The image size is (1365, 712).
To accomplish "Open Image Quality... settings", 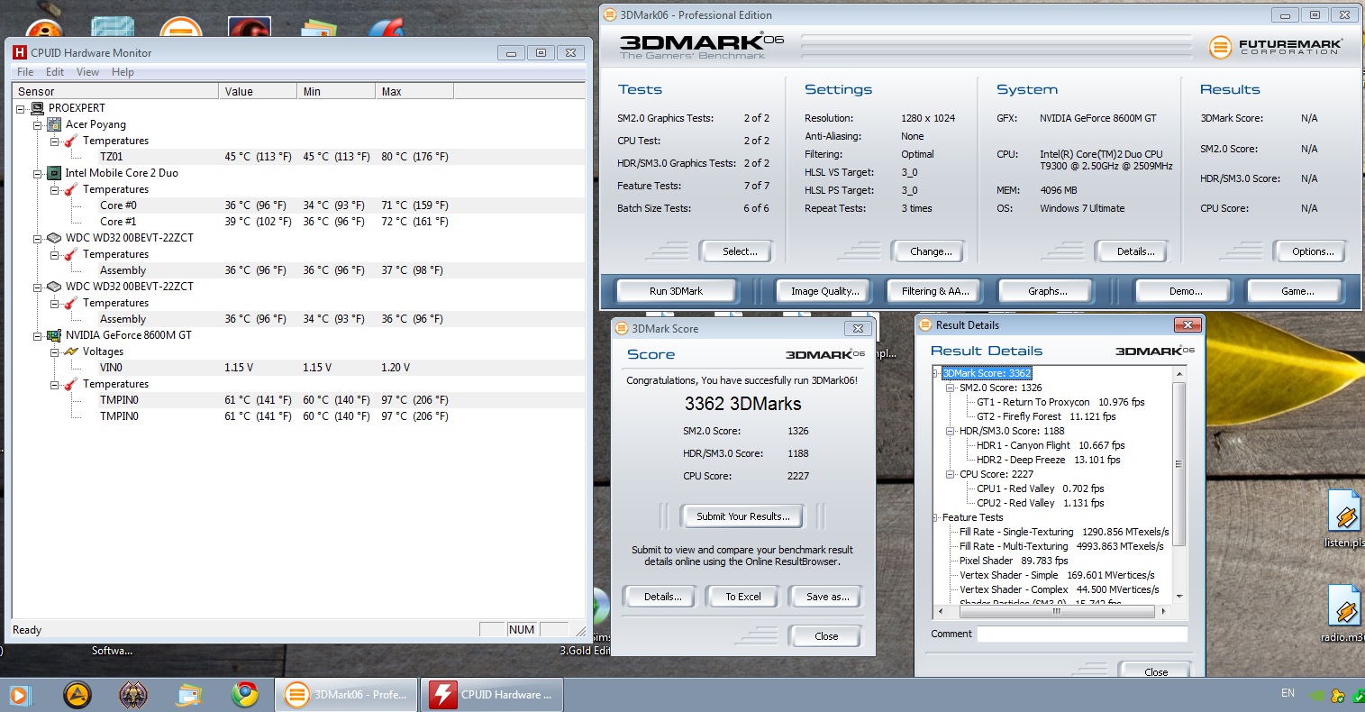I will click(x=824, y=291).
